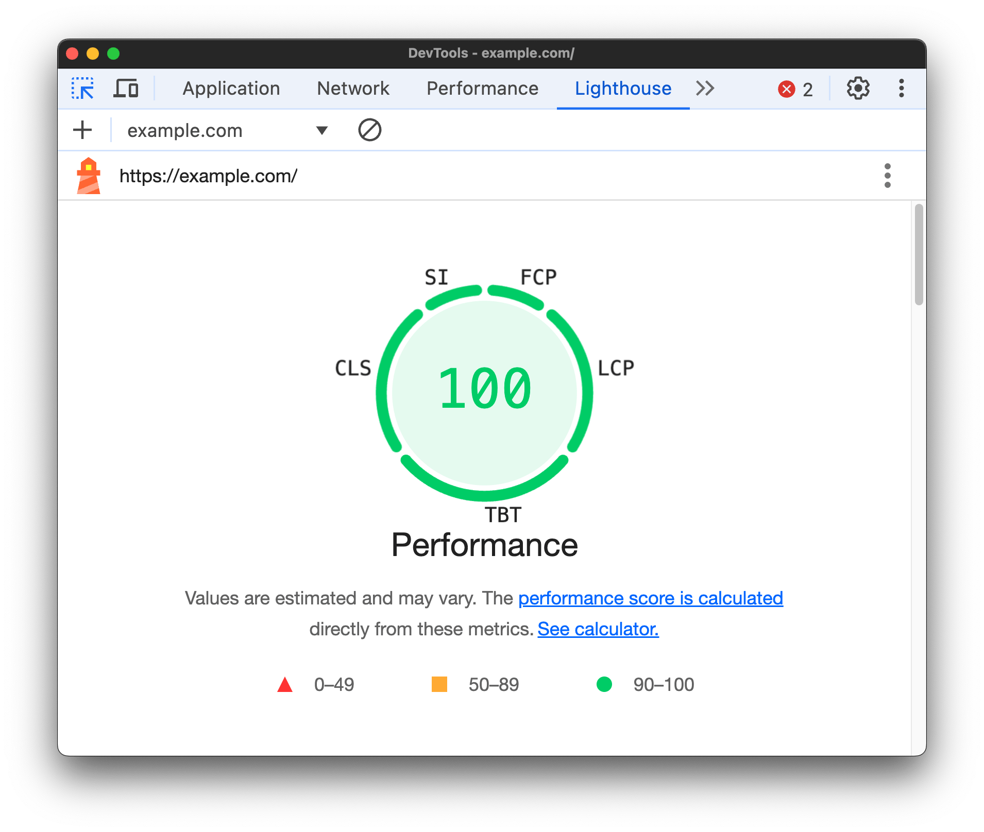Select the inspect element tool
Screen dimensions: 984x832
[x=82, y=89]
